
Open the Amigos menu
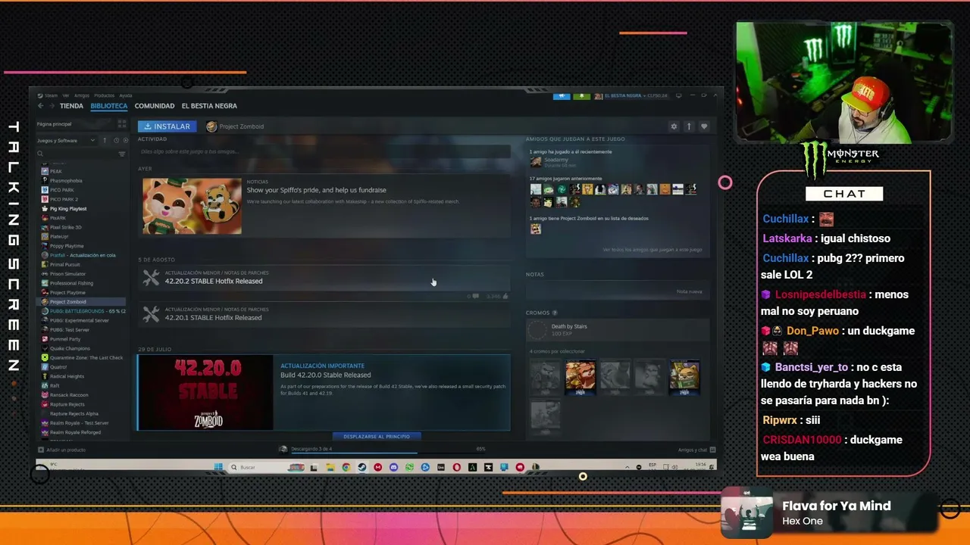pos(82,95)
